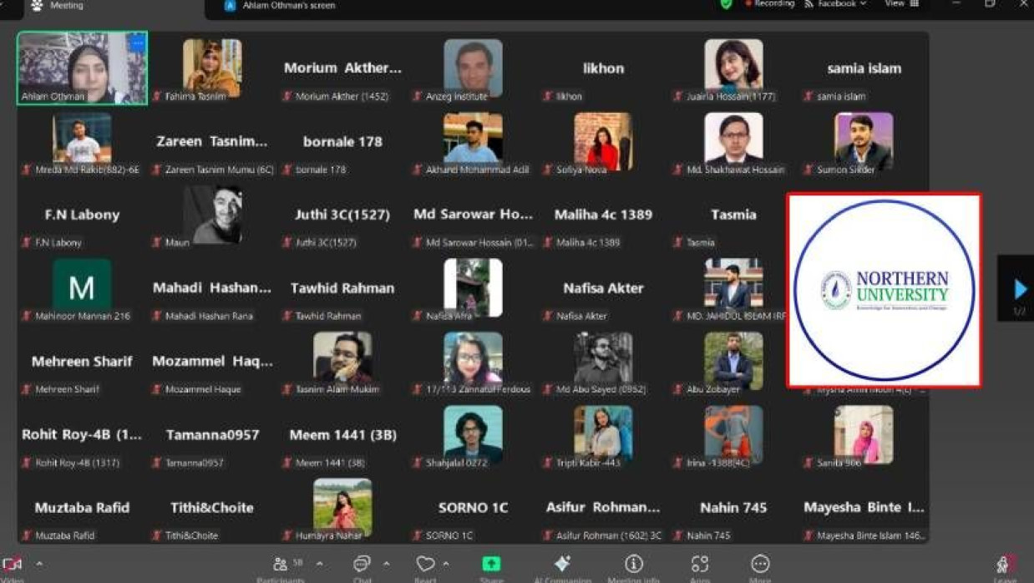Open AI Companion
1034x583 pixels.
tap(562, 565)
